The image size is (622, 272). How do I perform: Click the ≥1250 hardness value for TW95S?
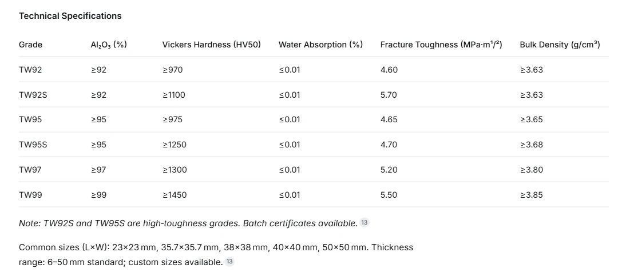point(174,145)
